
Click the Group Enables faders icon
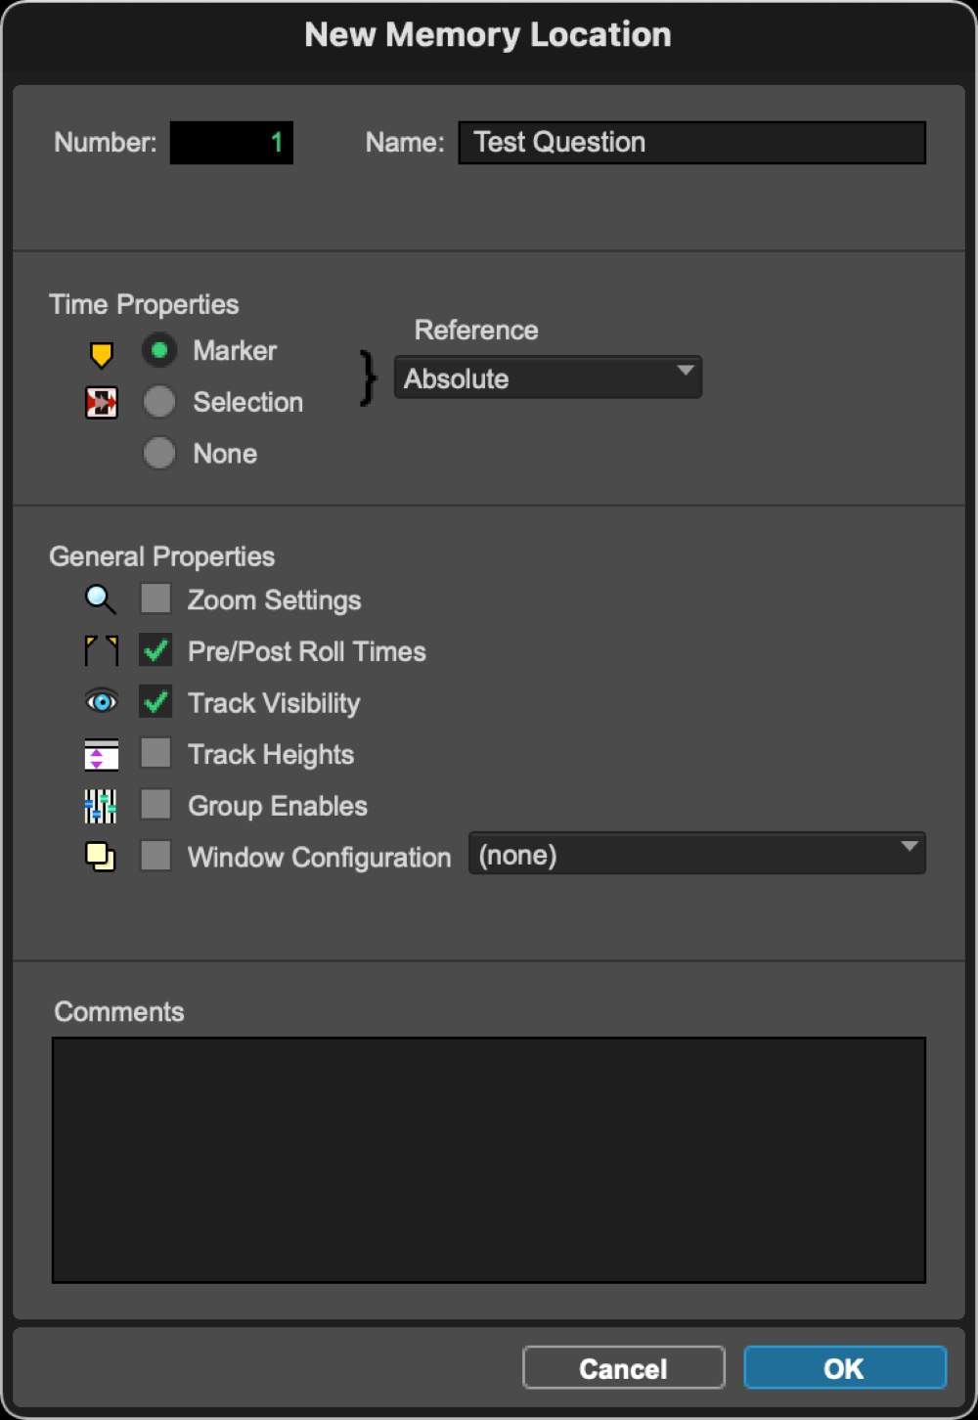click(101, 807)
